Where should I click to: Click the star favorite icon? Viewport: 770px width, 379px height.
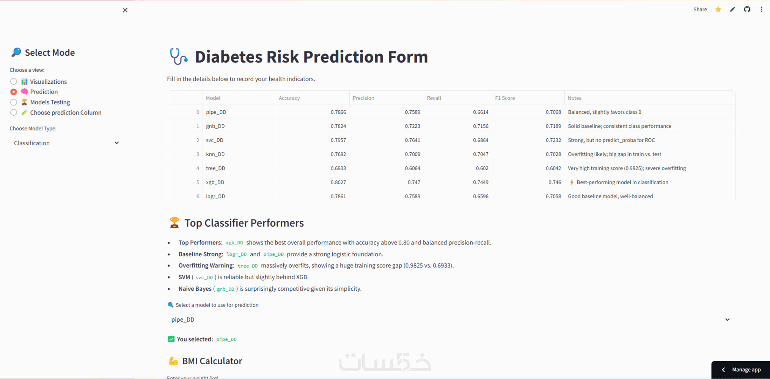[x=718, y=9]
